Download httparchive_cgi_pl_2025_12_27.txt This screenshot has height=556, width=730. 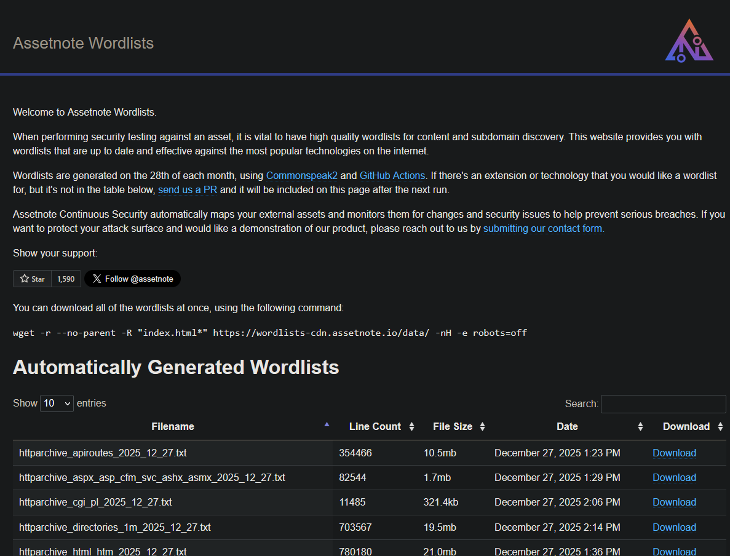point(674,502)
